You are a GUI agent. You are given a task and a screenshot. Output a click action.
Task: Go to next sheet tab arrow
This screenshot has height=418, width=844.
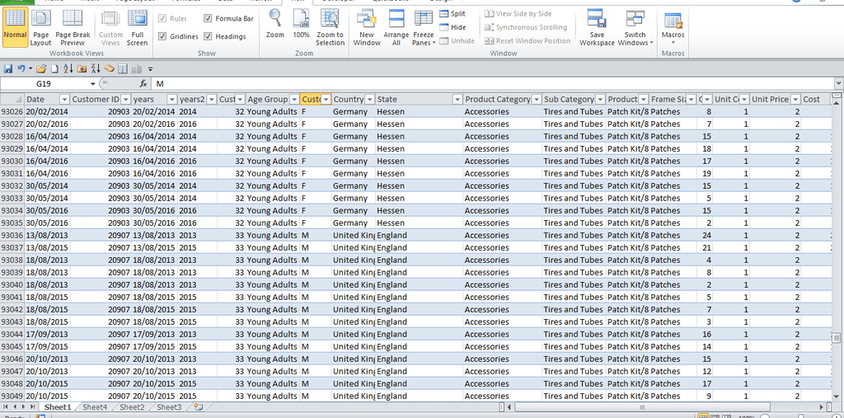pyautogui.click(x=24, y=406)
